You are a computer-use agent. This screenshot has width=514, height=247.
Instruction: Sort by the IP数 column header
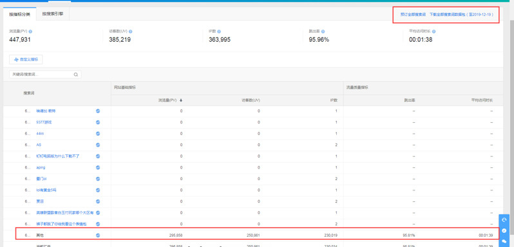pyautogui.click(x=334, y=100)
